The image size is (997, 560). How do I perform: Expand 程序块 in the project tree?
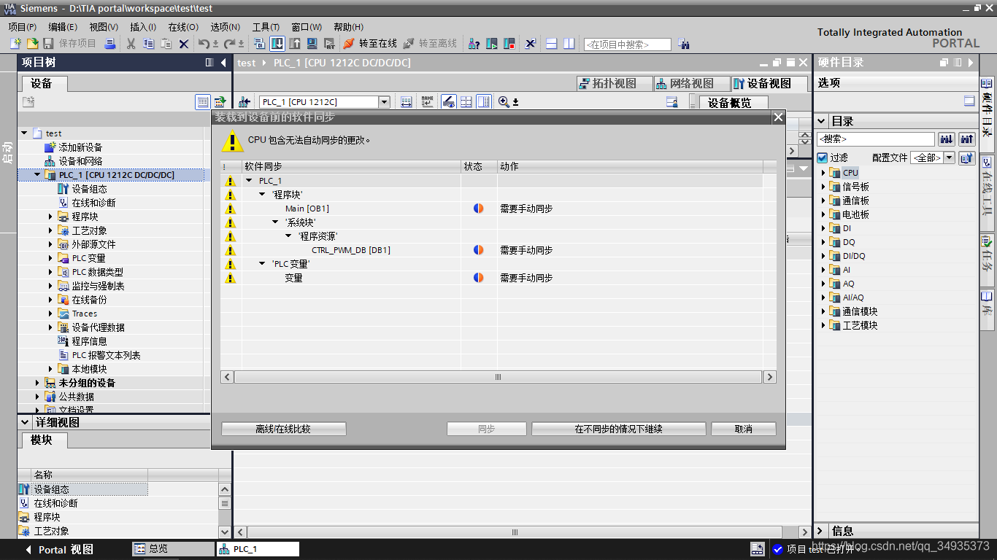click(x=51, y=217)
